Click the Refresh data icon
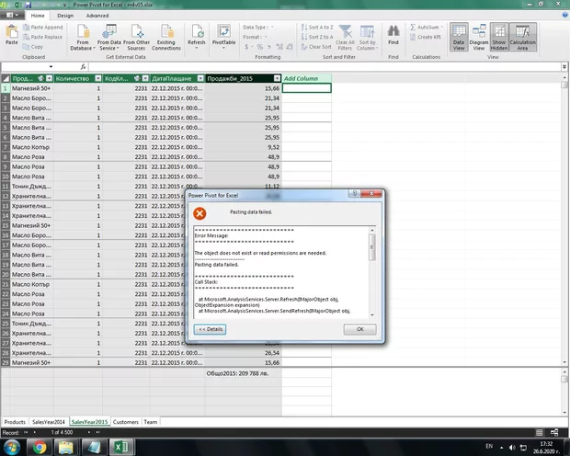The image size is (570, 456). point(196,36)
